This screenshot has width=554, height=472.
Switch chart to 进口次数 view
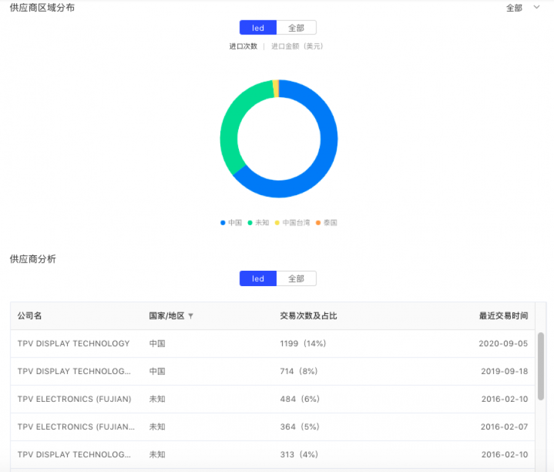(243, 46)
